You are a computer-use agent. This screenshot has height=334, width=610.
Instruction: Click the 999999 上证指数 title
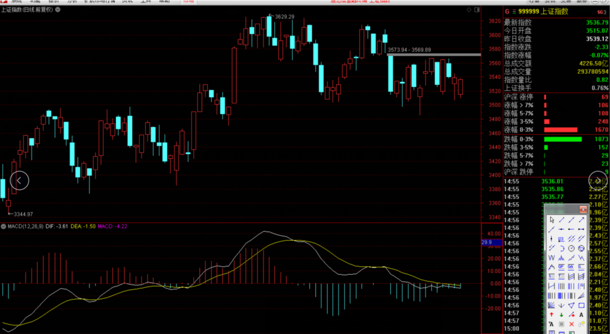pos(543,12)
